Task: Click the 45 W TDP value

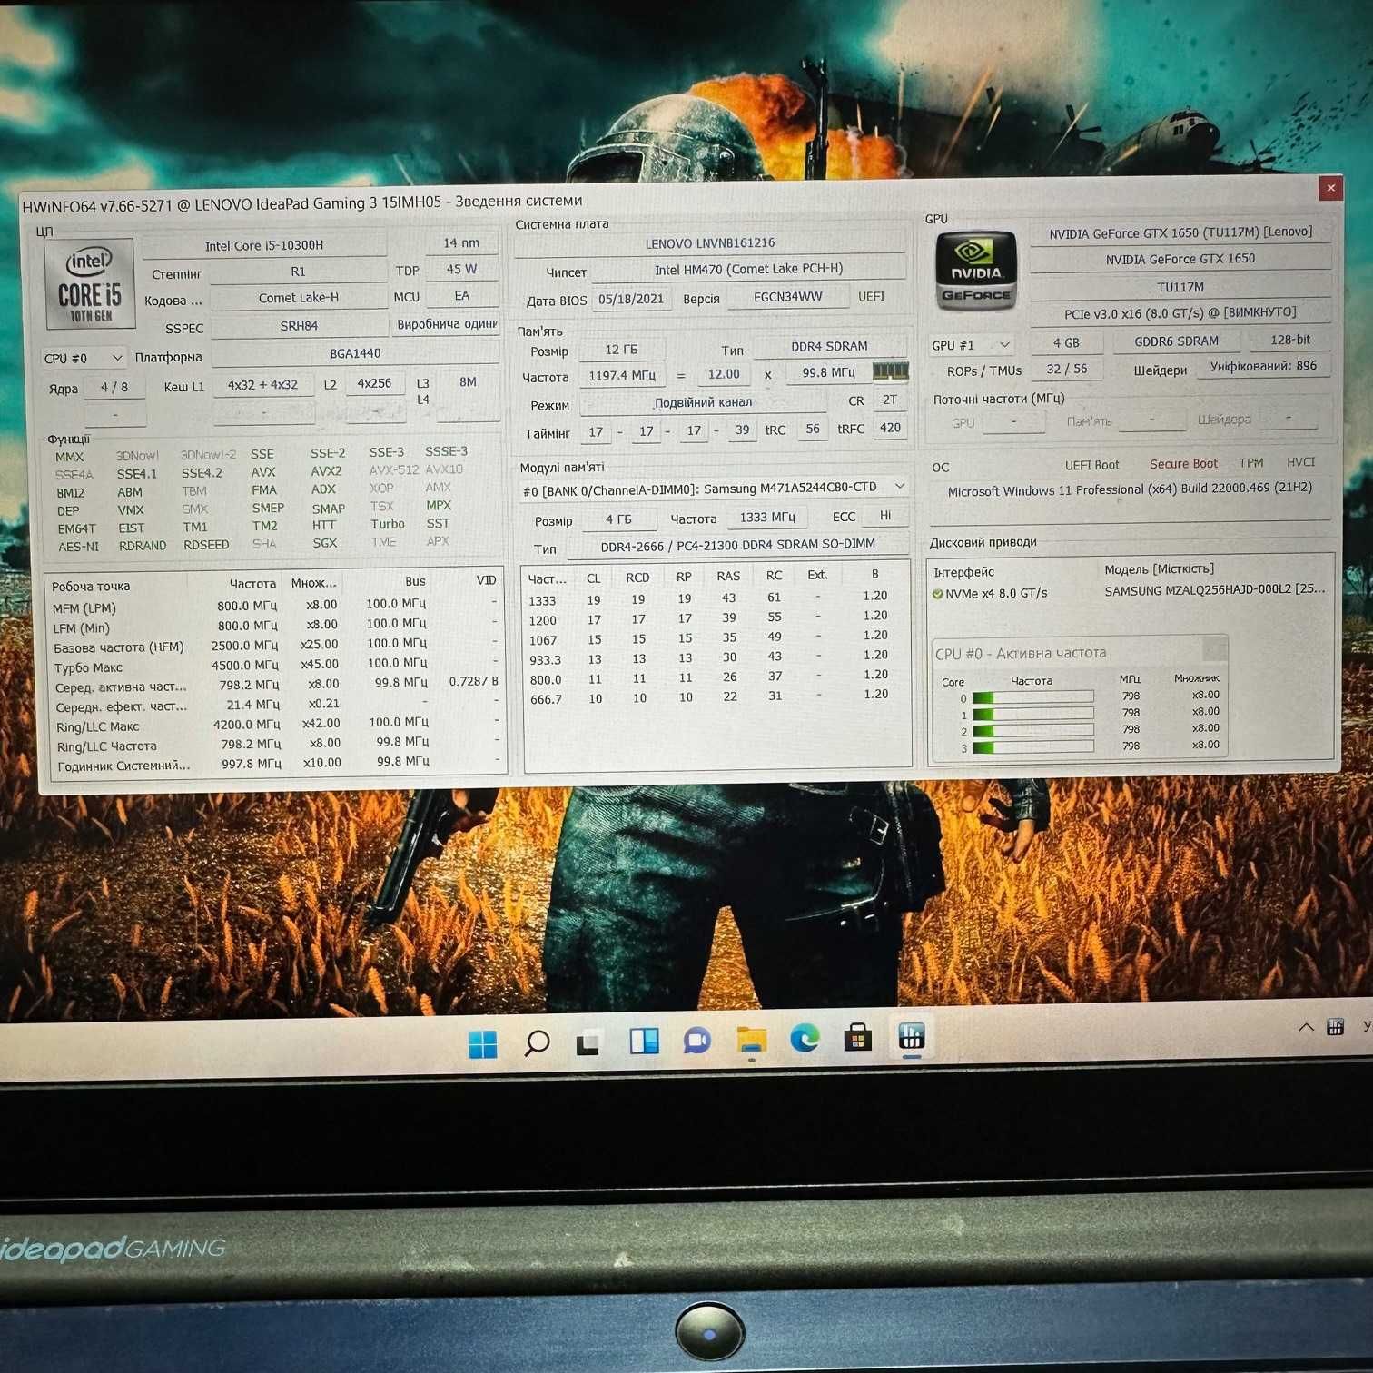Action: click(x=461, y=270)
